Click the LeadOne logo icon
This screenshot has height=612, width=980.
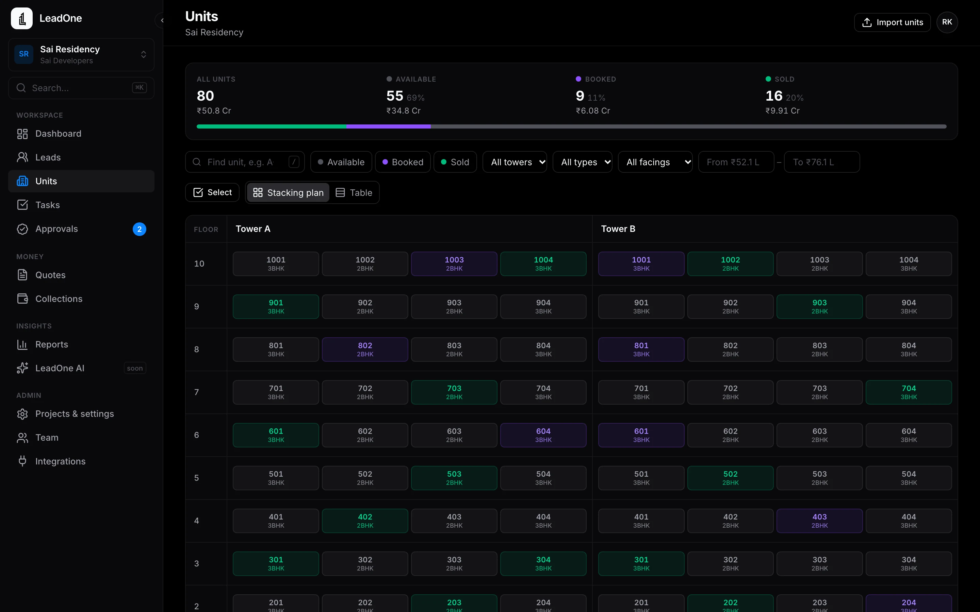coord(22,18)
